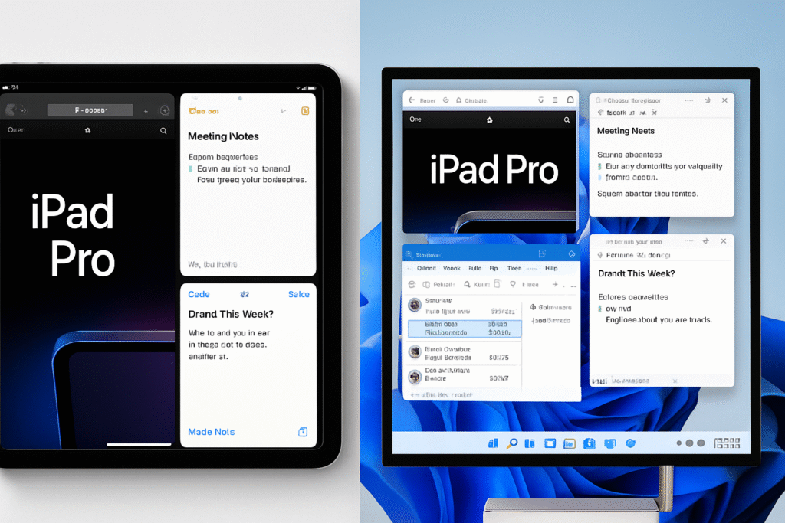Click the 'Drandt This Week?' heading
The width and height of the screenshot is (785, 523).
pos(636,273)
